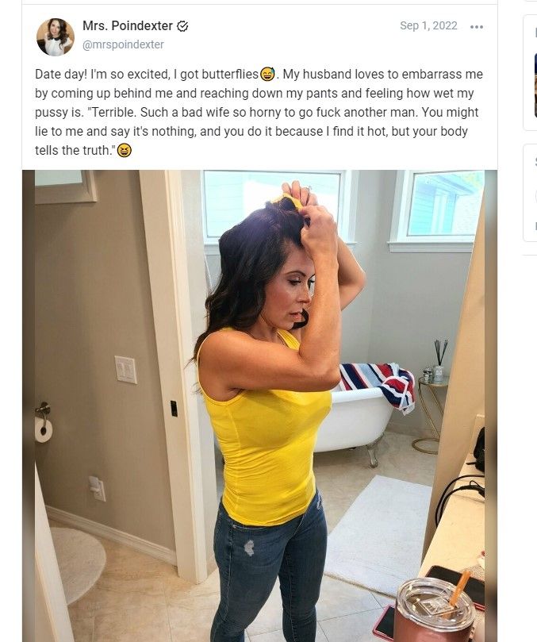This screenshot has width=537, height=642.
Task: Visit the @mrspoindexter handle link
Action: [123, 44]
